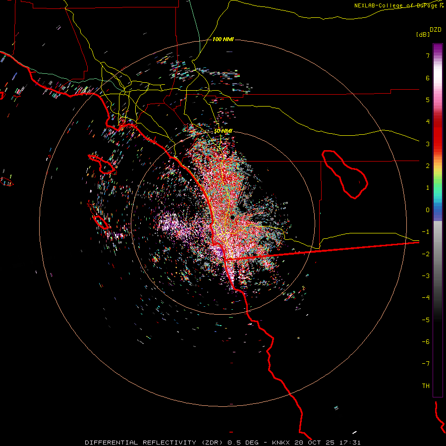The width and height of the screenshot is (446, 446).
Task: Click the "-5" value on color scale
Action: [x=426, y=320]
